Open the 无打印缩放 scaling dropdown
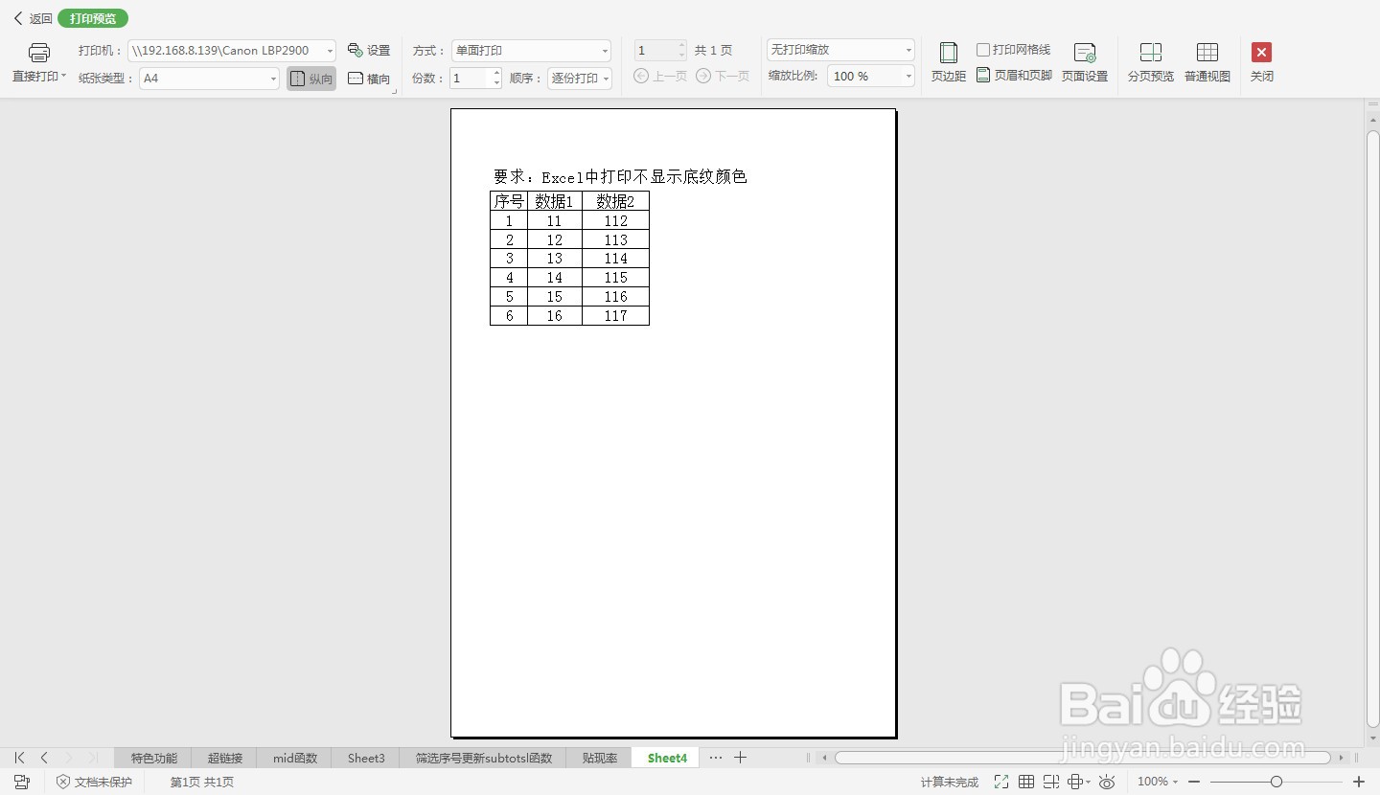Image resolution: width=1380 pixels, height=795 pixels. (x=908, y=49)
